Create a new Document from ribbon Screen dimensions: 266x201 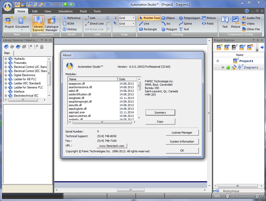pyautogui.click(x=22, y=23)
